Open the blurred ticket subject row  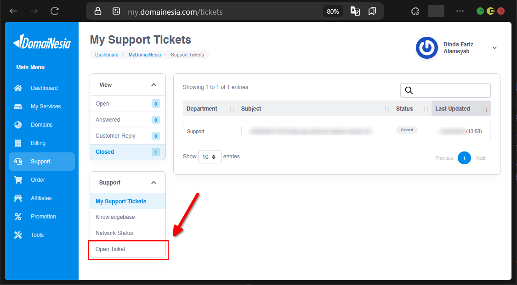pos(311,131)
